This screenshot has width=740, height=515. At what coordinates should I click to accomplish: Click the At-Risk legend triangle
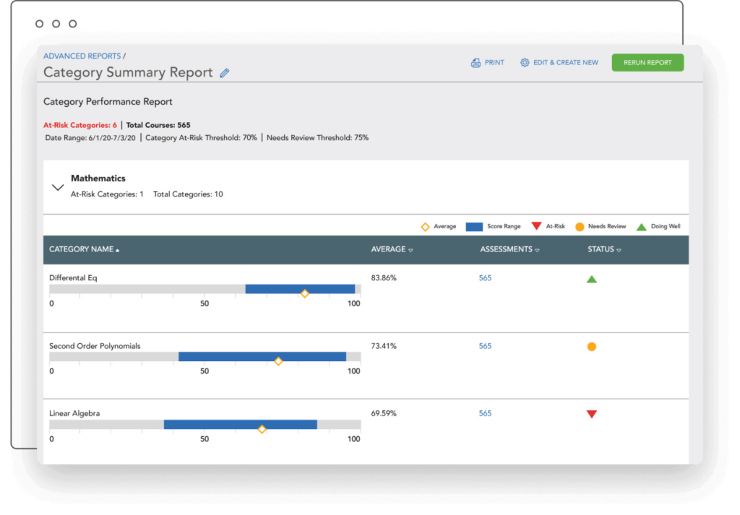537,226
